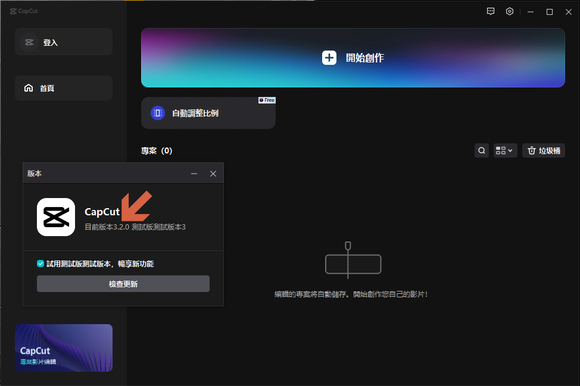The image size is (580, 386).
Task: Maximize the CapCut main window
Action: 550,12
